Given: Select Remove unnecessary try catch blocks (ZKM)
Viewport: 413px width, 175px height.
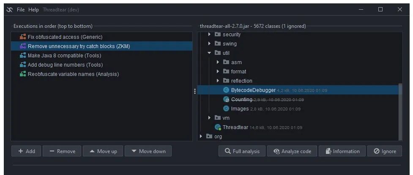Looking at the screenshot, I should [x=102, y=46].
